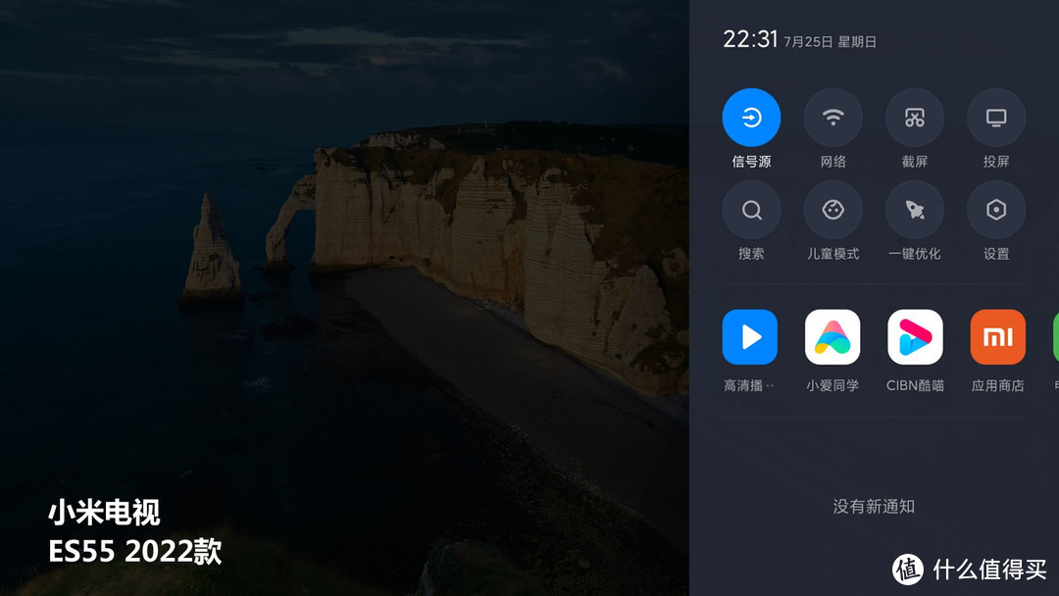
Task: Launch the 小爱同学 assistant app
Action: 832,337
